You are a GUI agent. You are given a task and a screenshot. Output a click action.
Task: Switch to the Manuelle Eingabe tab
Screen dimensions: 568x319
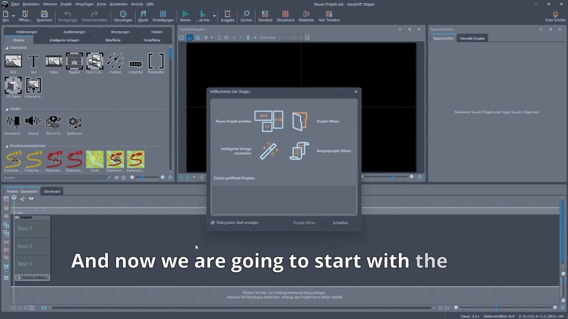coord(472,39)
